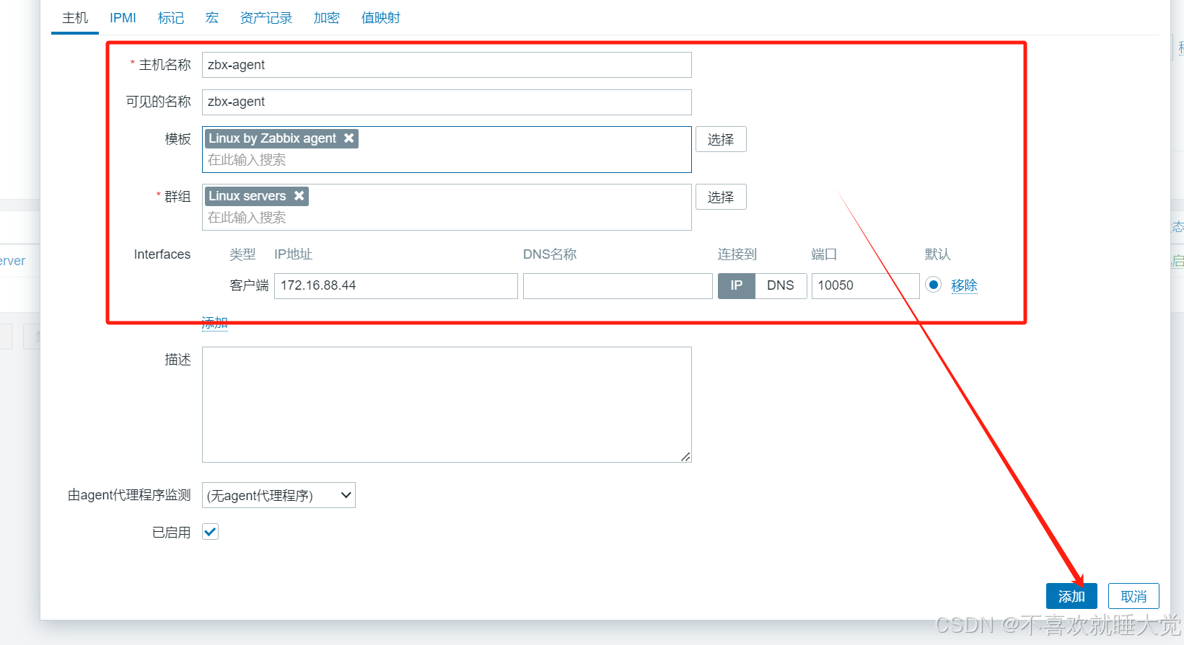Click the group search input placeholder
This screenshot has width=1184, height=645.
point(247,218)
